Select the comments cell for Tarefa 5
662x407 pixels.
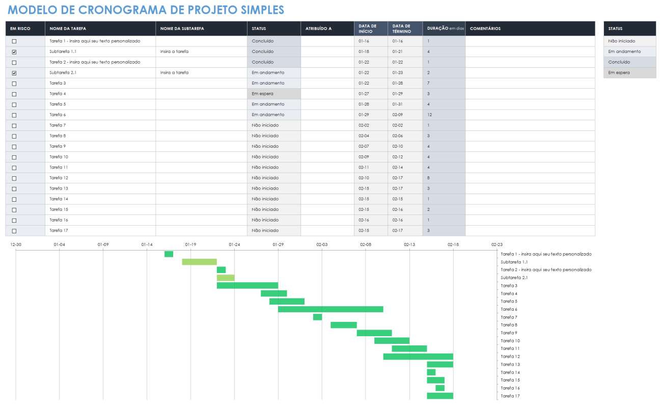[x=530, y=104]
